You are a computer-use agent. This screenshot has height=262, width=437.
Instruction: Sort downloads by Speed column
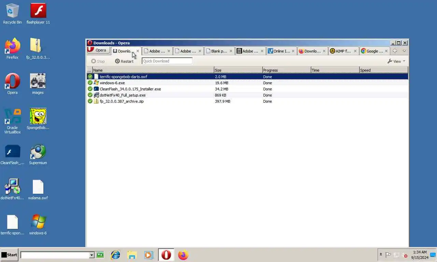pyautogui.click(x=383, y=70)
